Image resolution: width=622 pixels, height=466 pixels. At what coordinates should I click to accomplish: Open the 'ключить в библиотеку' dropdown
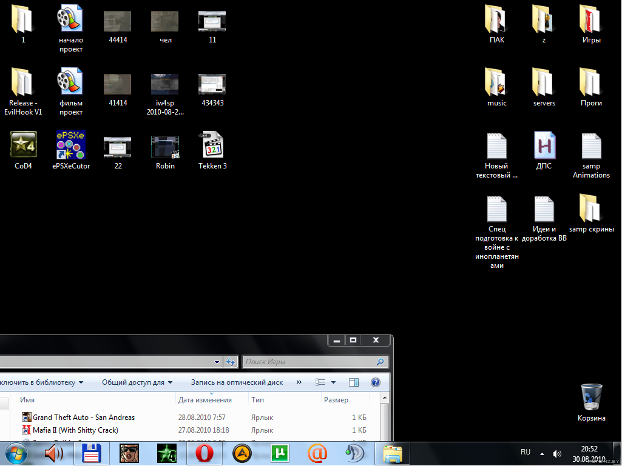(x=42, y=382)
